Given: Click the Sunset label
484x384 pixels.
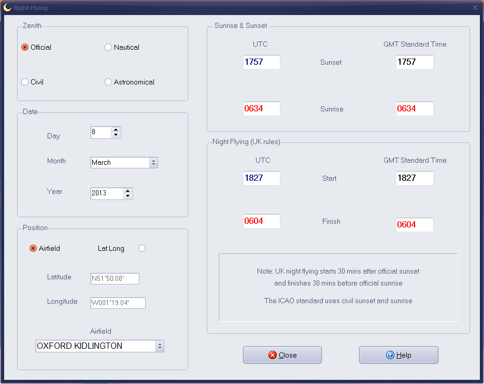Looking at the screenshot, I should click(x=331, y=62).
